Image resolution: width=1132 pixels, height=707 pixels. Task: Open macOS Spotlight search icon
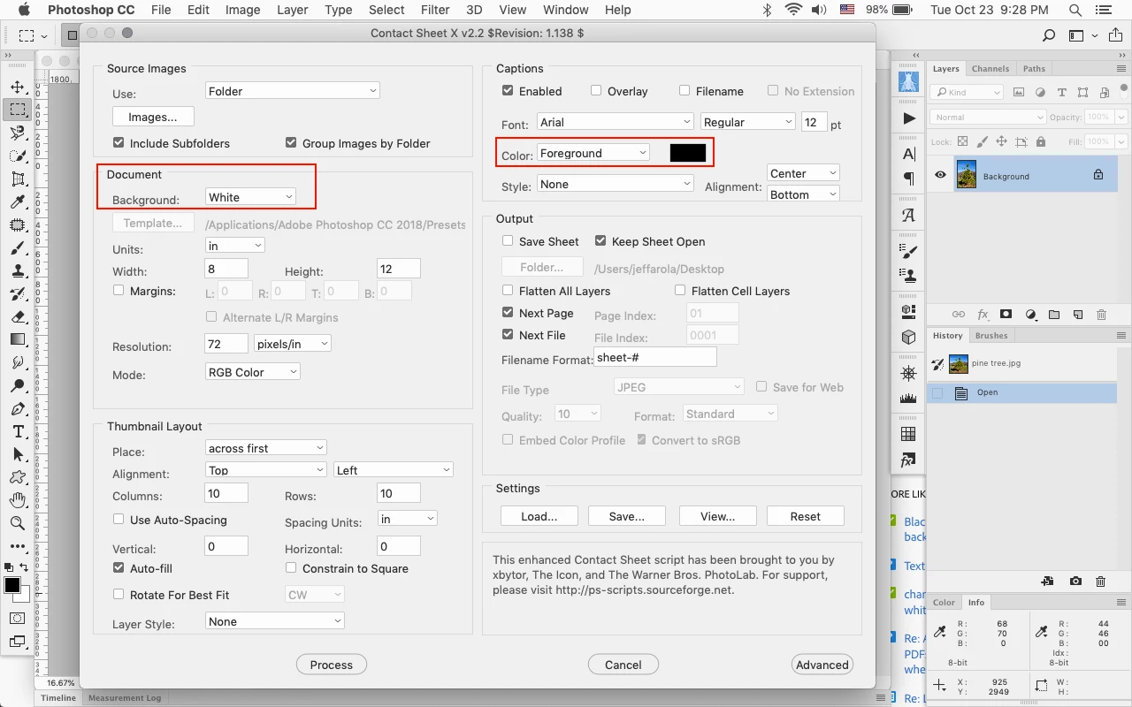1075,10
